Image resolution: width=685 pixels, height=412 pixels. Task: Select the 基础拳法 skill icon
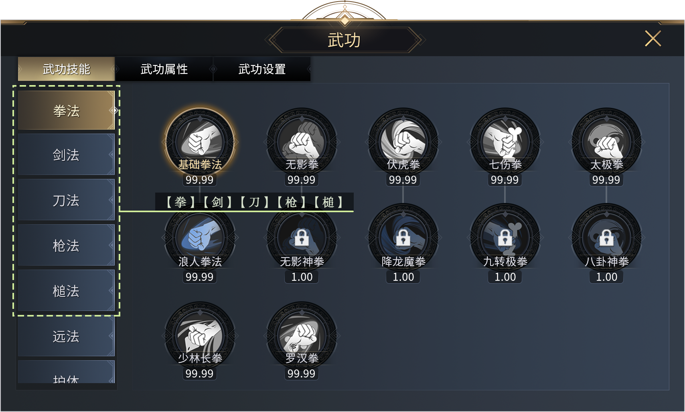pyautogui.click(x=200, y=142)
